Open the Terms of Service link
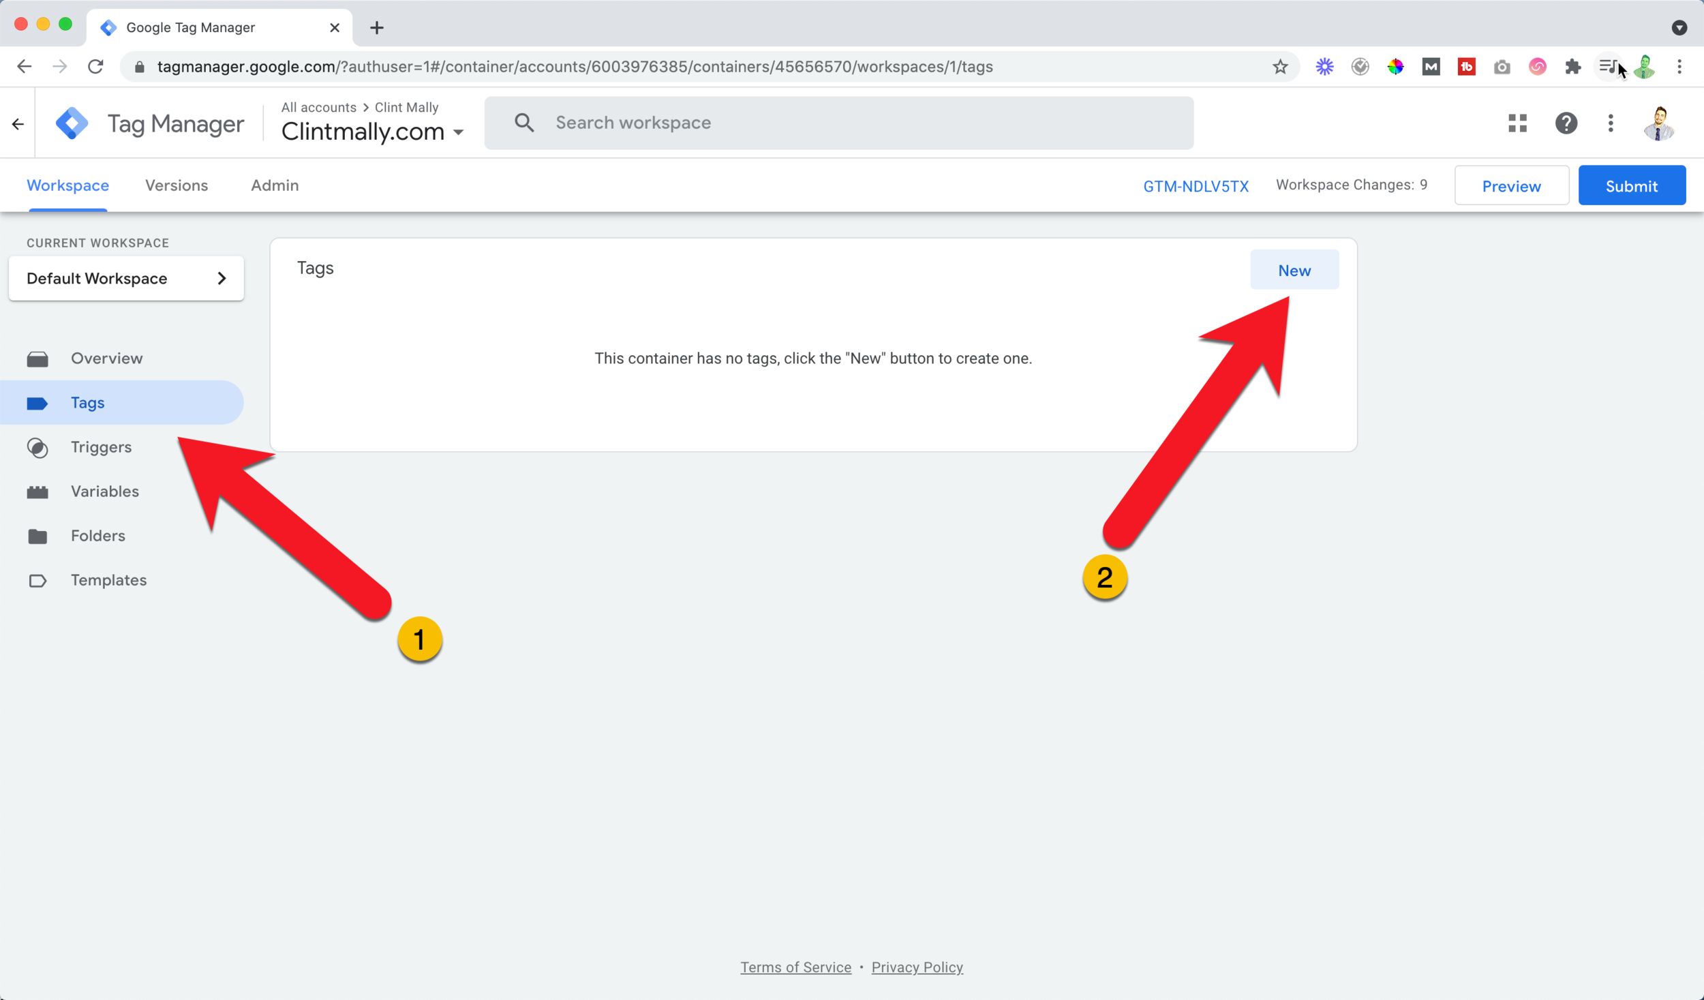 point(796,967)
